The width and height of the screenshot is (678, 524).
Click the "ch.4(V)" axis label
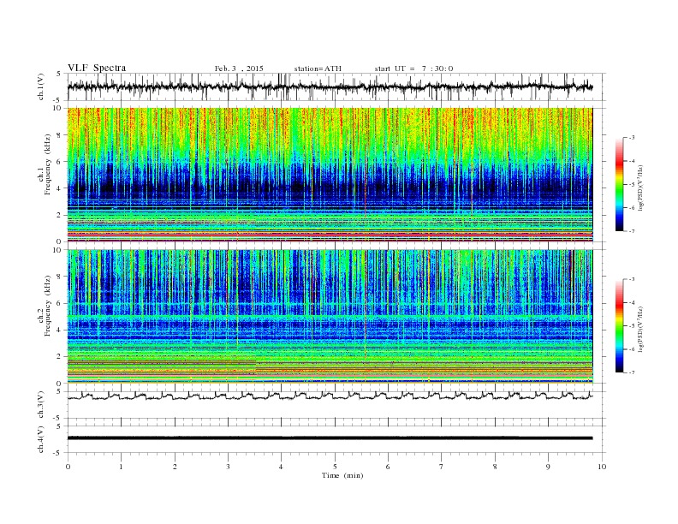pos(40,439)
